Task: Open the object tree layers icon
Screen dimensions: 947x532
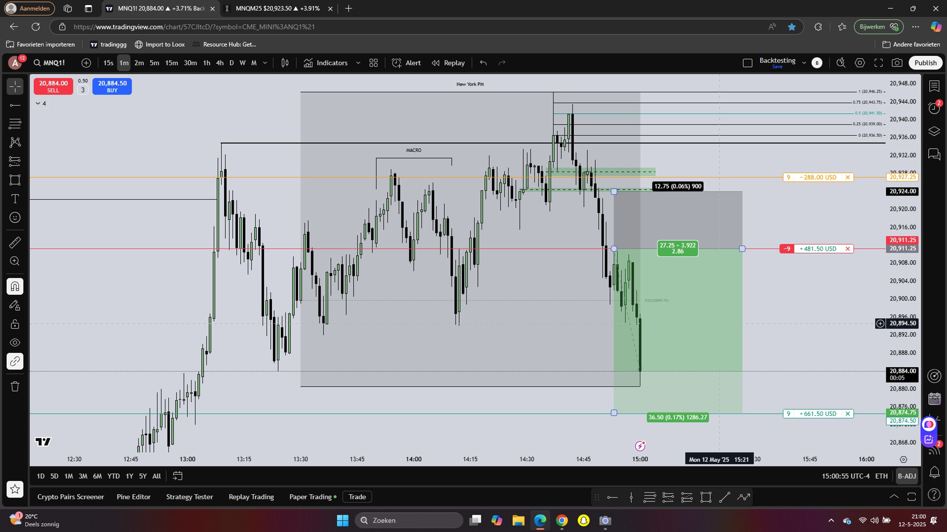Action: tap(934, 131)
